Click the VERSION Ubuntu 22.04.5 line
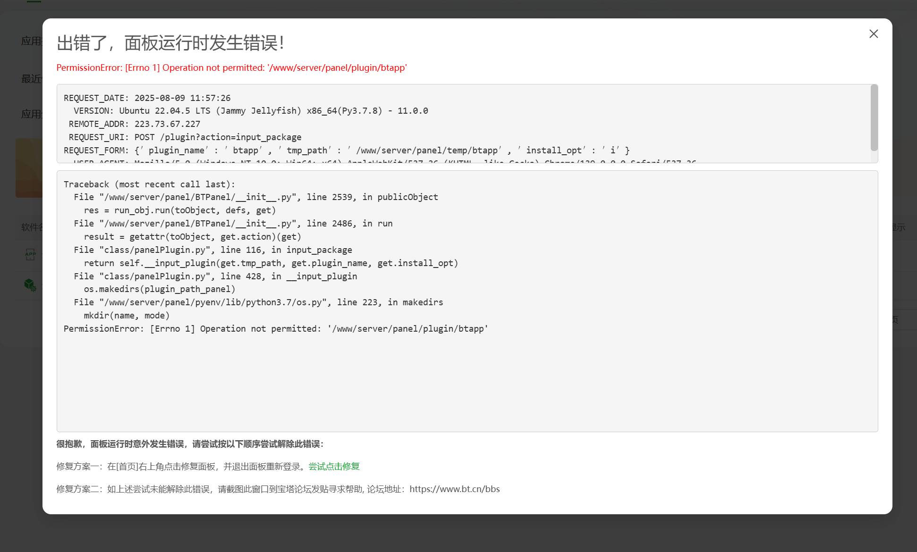 [x=251, y=111]
